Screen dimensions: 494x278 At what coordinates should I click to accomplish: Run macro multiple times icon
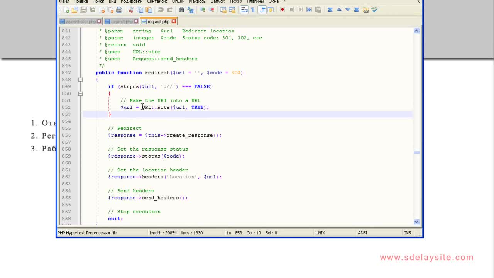309,10
